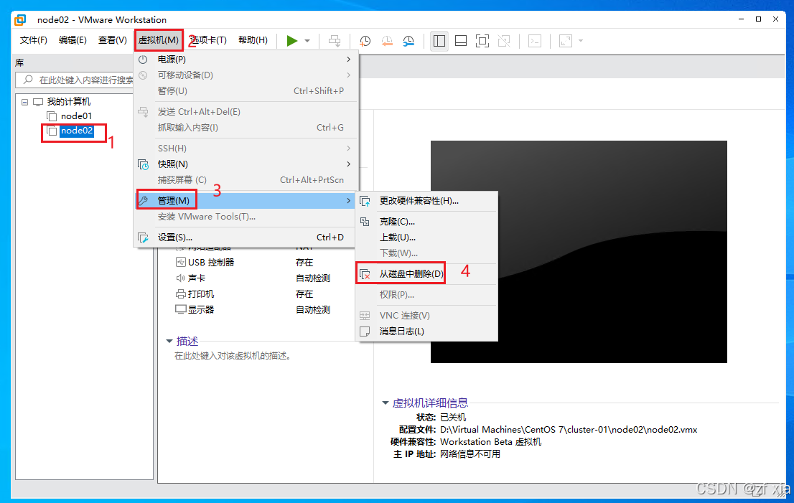This screenshot has height=503, width=794.
Task: Click the message log icon
Action: point(365,332)
